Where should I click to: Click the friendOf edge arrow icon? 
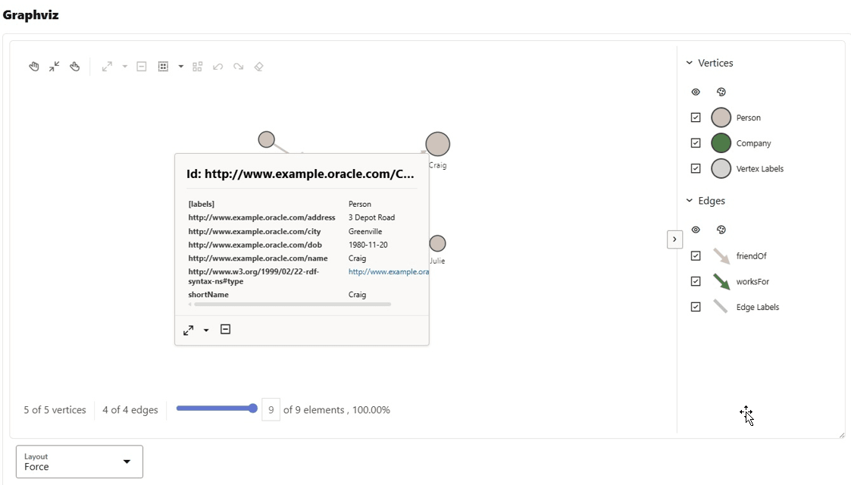tap(721, 256)
